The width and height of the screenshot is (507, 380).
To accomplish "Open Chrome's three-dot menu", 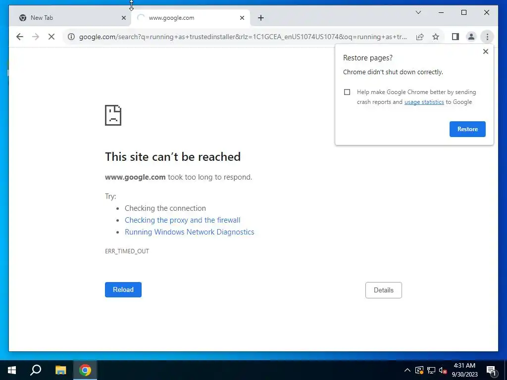I will pos(487,37).
